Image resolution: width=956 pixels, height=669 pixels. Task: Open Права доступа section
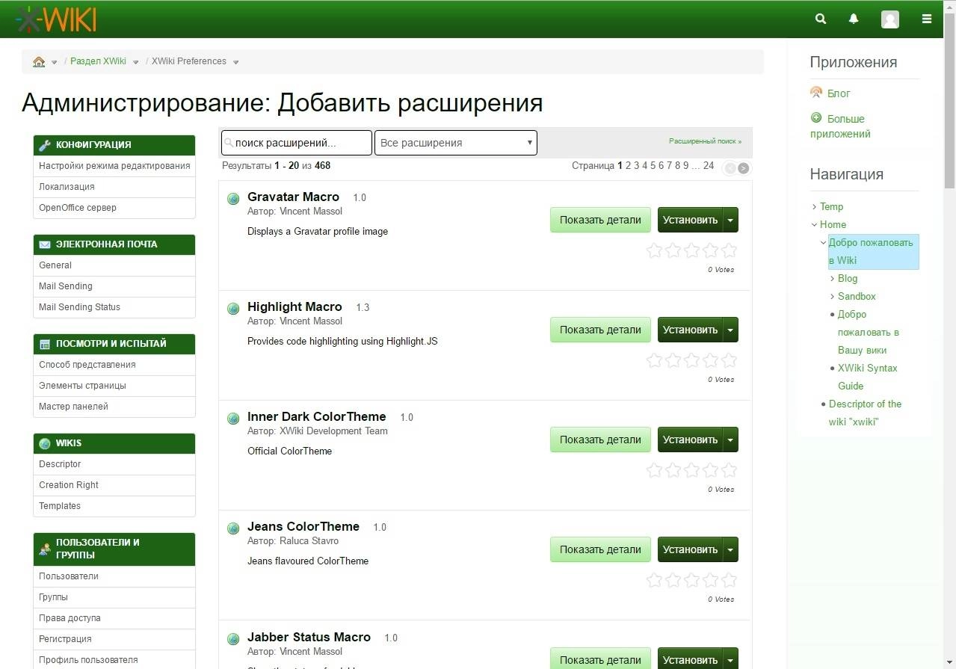(x=114, y=618)
